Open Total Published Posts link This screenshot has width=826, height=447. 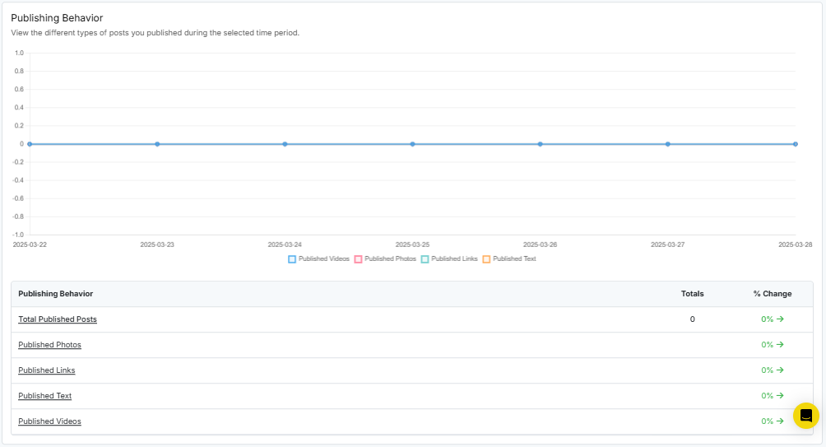tap(58, 319)
